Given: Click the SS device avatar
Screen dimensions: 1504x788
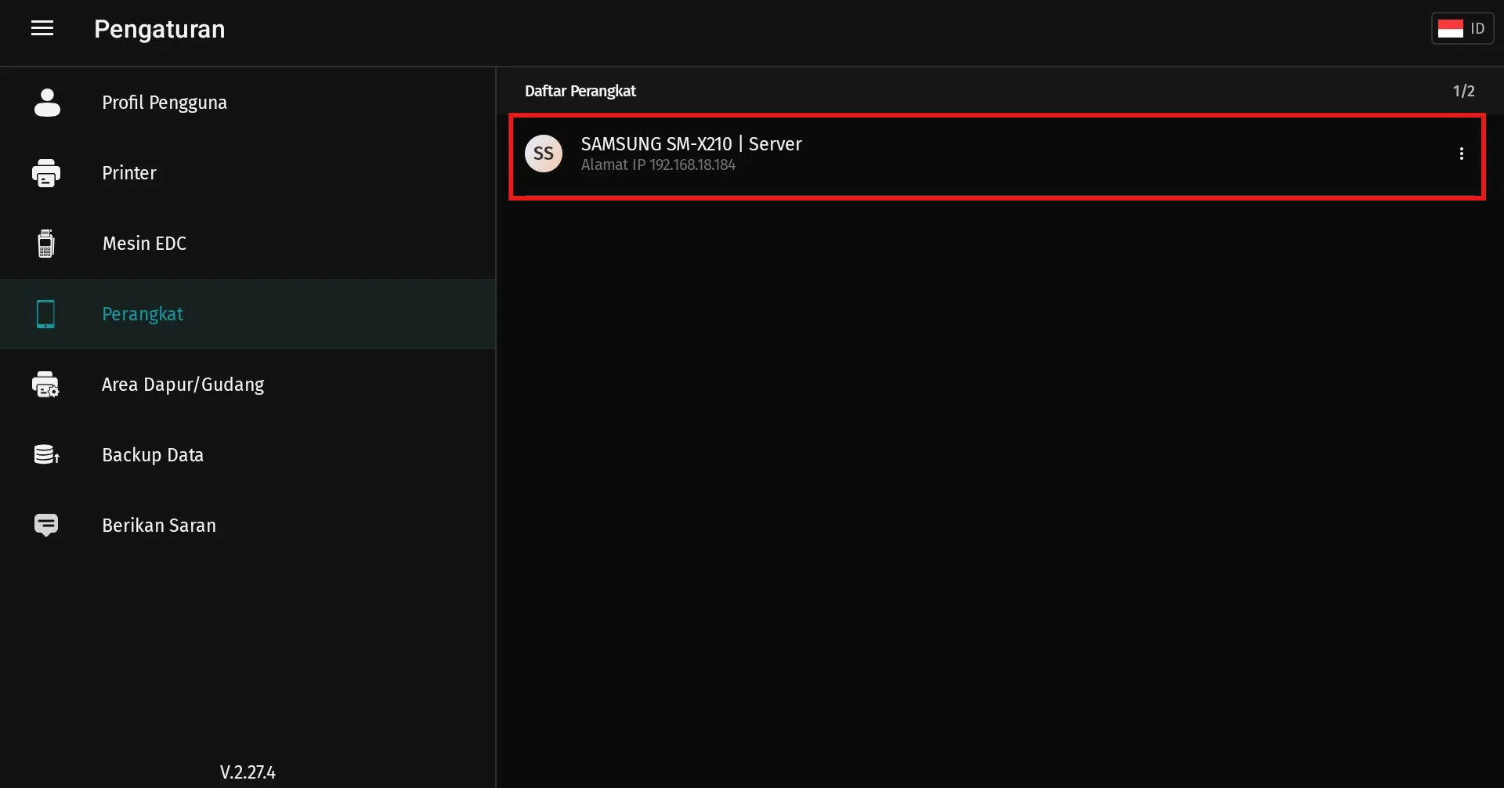Looking at the screenshot, I should (x=544, y=154).
